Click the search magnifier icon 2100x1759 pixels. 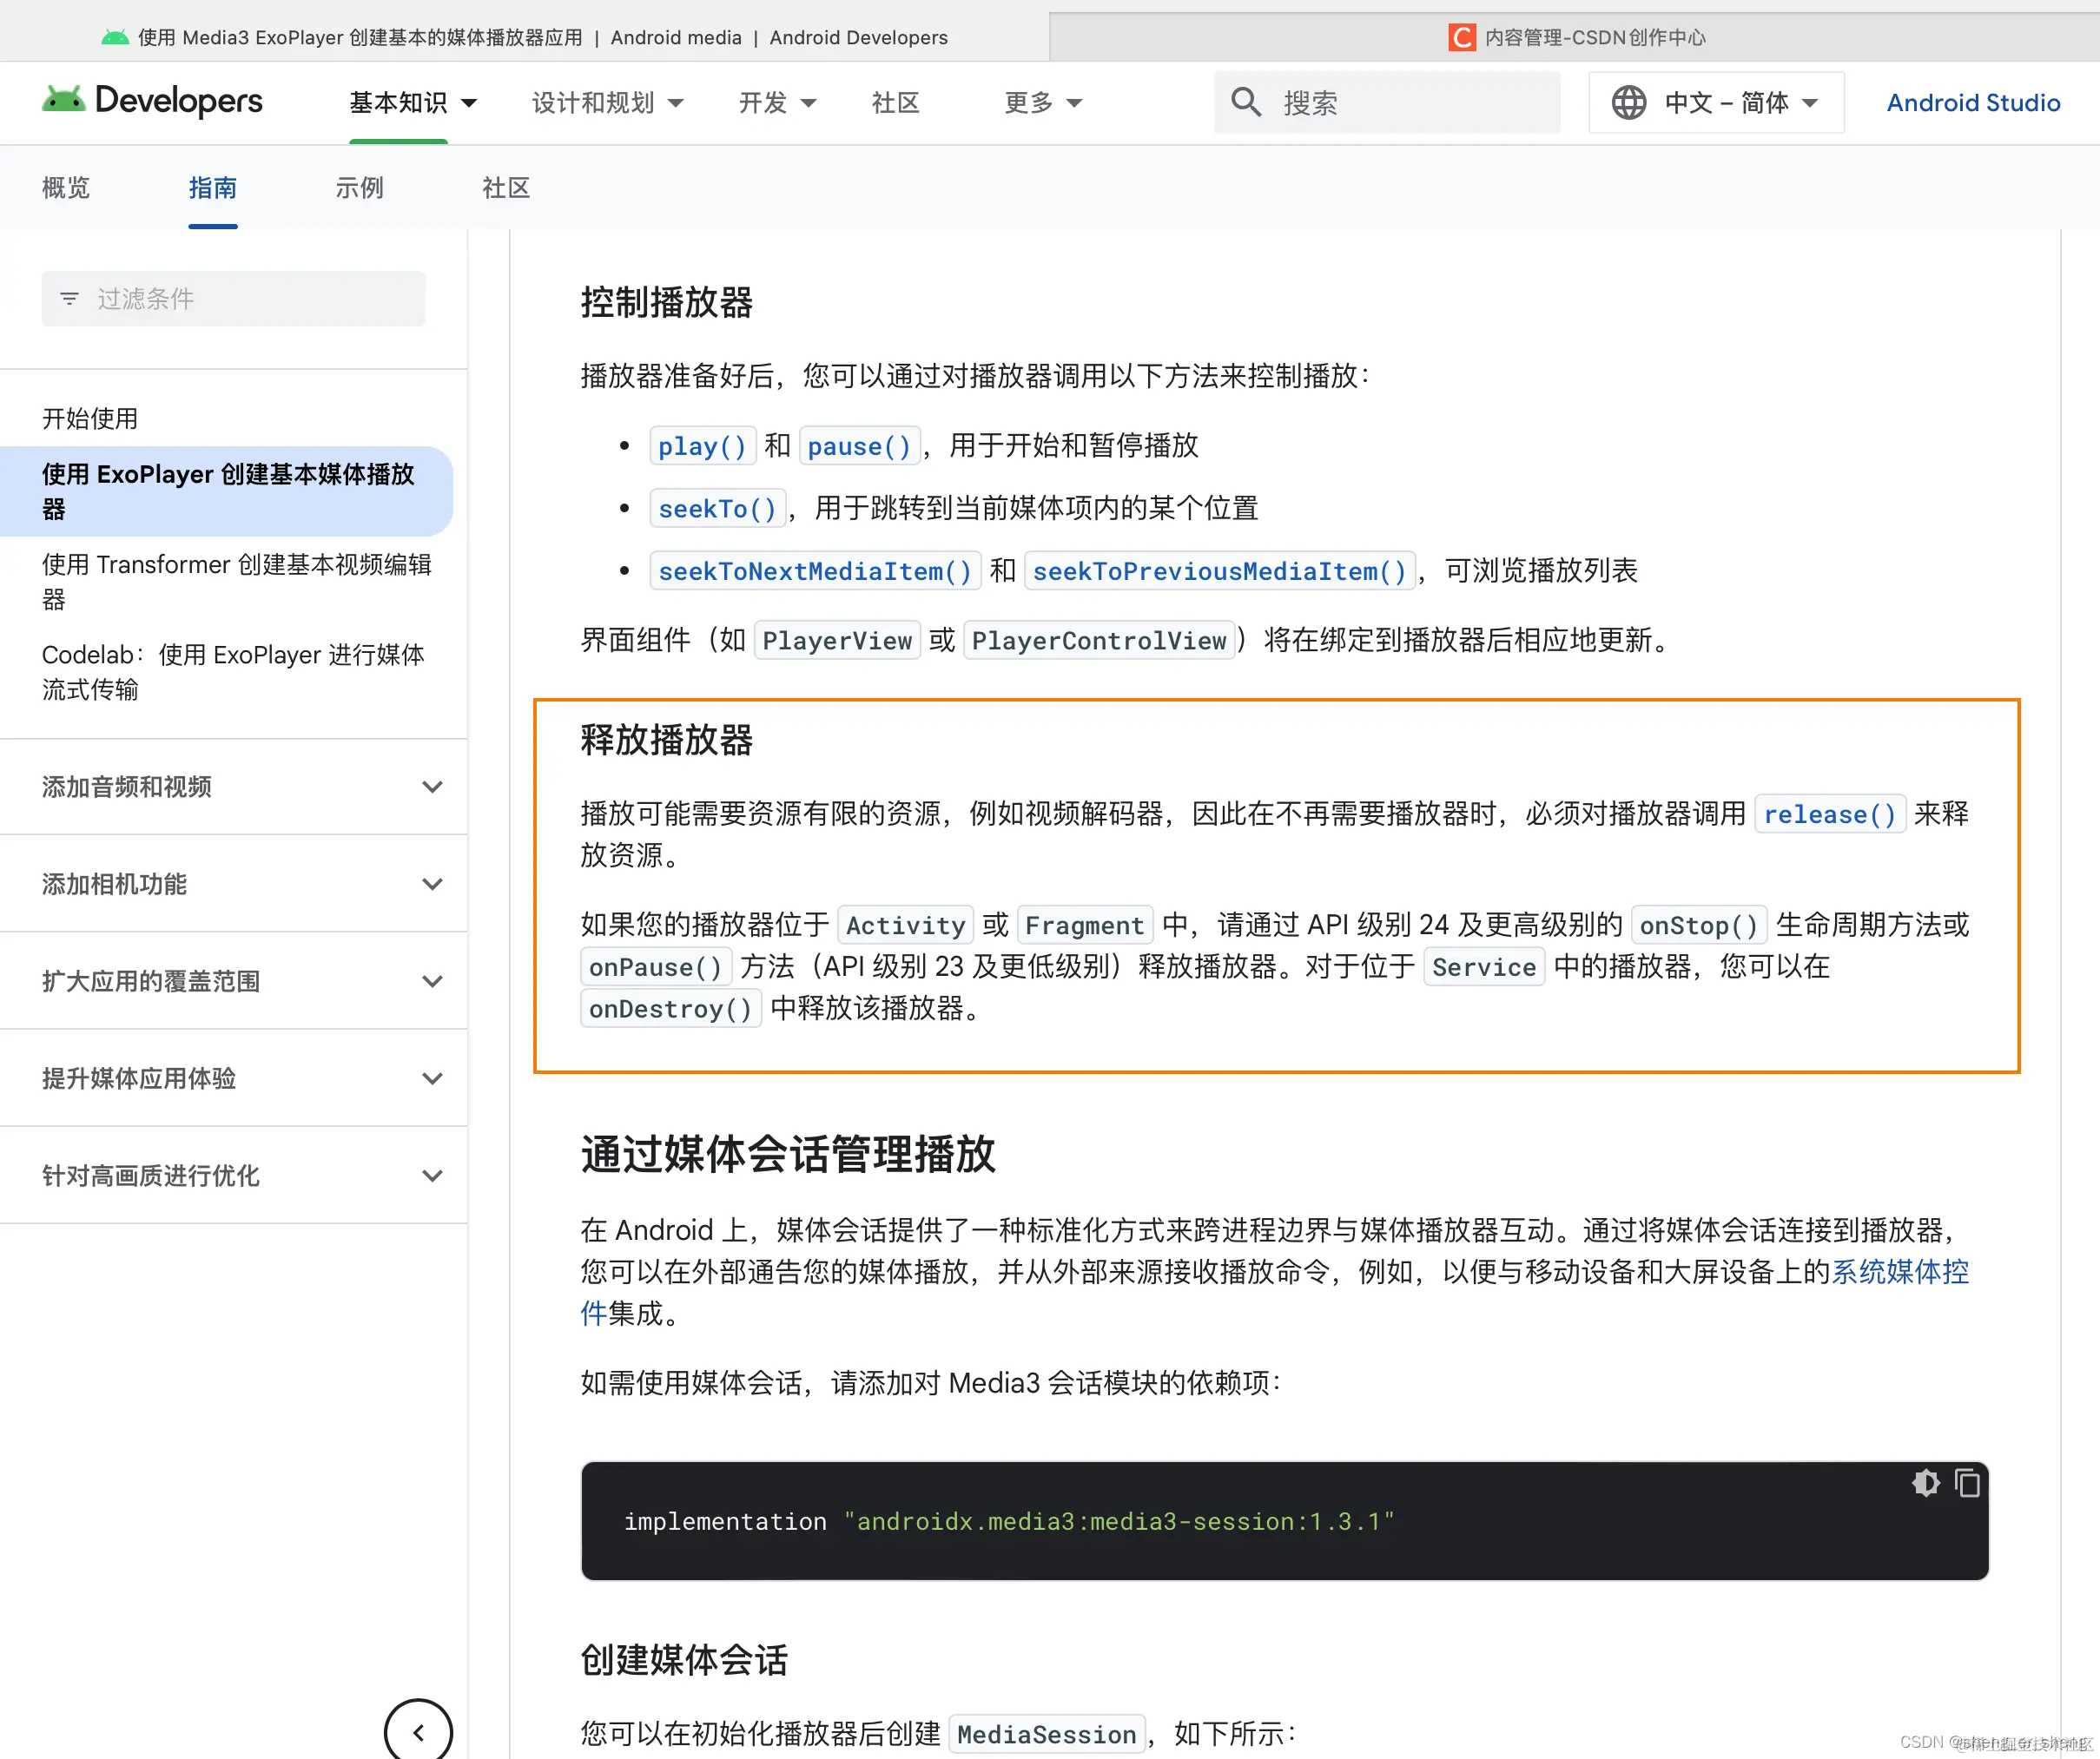click(x=1245, y=101)
